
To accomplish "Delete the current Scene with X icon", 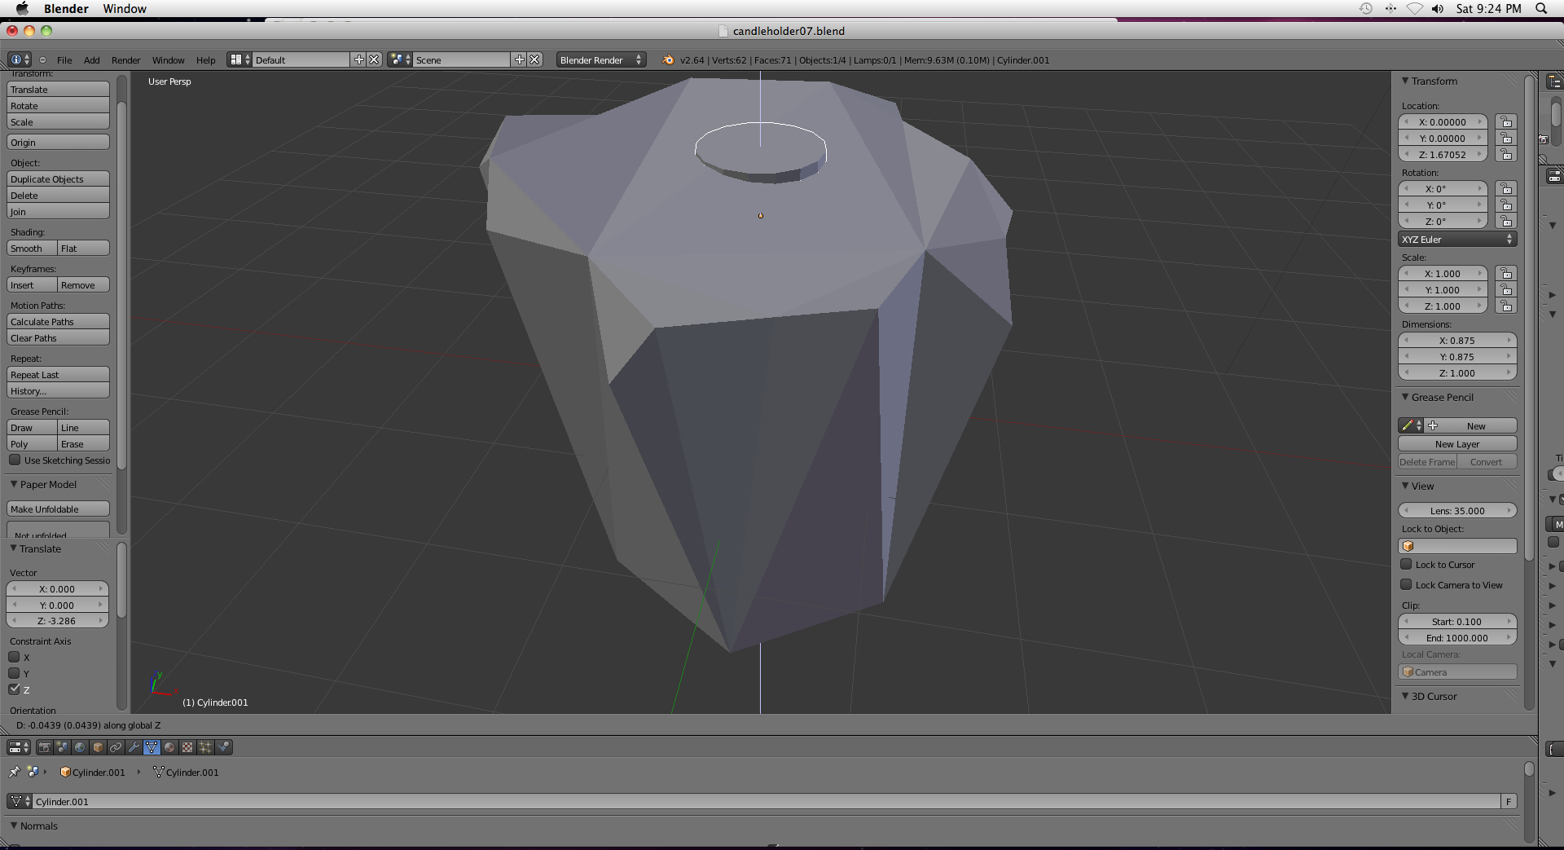I will (534, 59).
